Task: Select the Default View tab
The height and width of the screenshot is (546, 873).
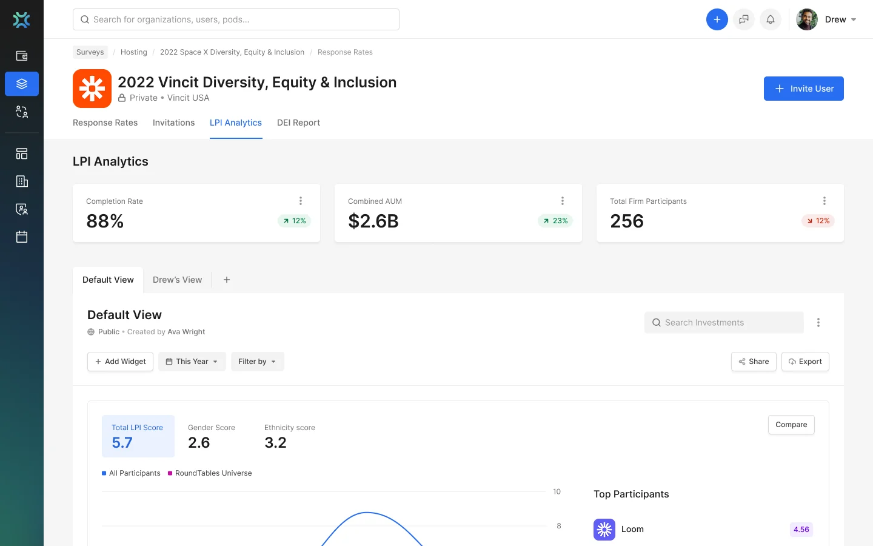Action: [108, 280]
